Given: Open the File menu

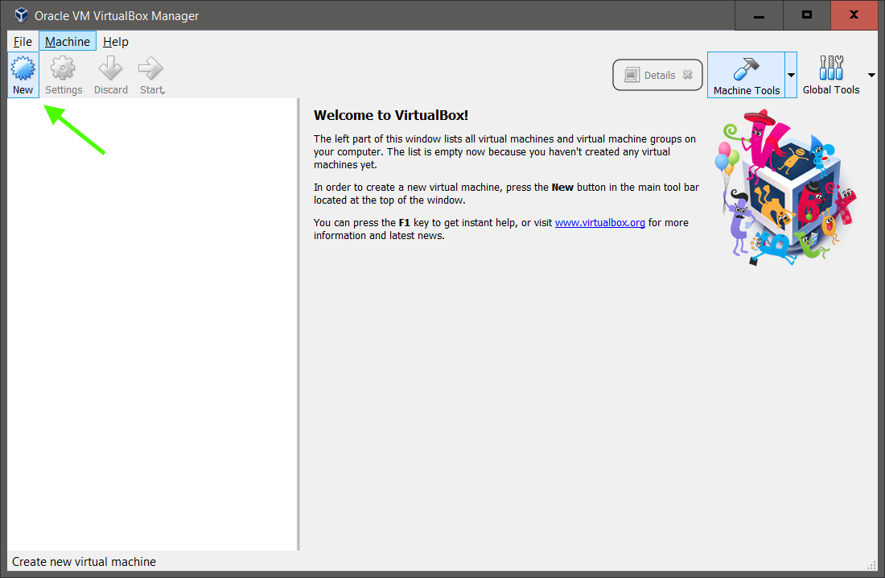Looking at the screenshot, I should (x=23, y=42).
